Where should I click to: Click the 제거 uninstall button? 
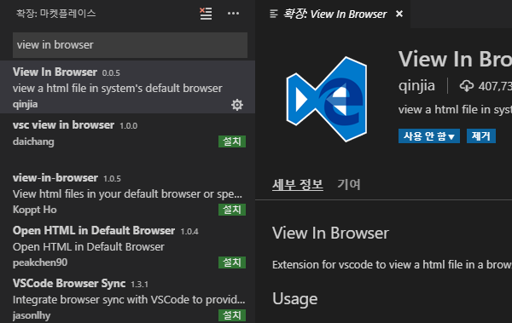[x=481, y=136]
